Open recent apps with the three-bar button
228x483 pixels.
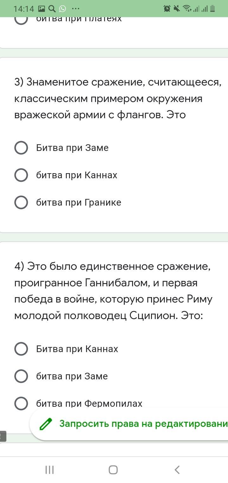coord(49,470)
